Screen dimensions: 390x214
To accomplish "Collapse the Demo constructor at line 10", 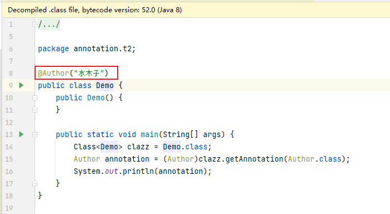I will (x=35, y=98).
